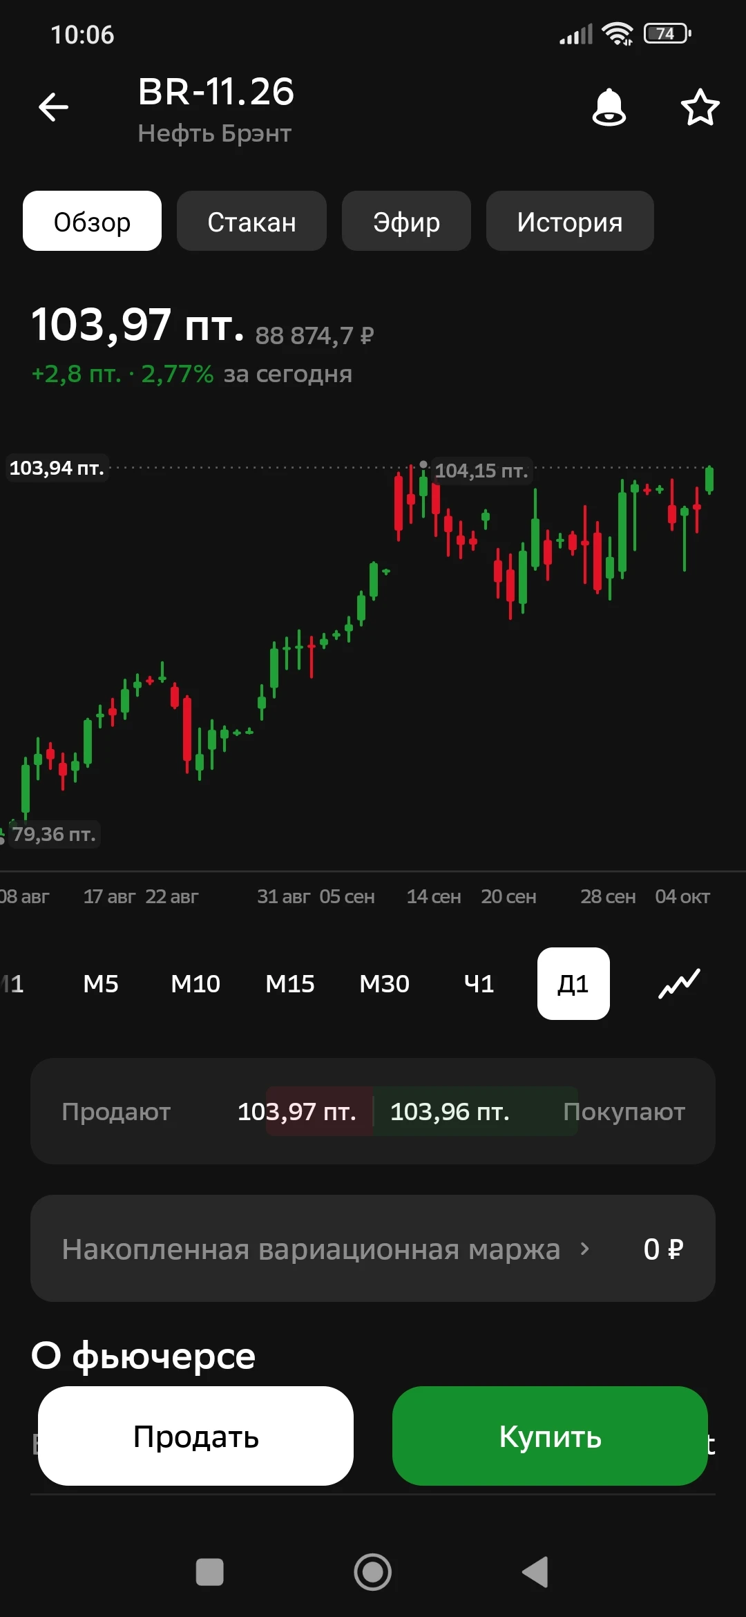Open the История tab
Screen dimensions: 746x1617
[570, 221]
